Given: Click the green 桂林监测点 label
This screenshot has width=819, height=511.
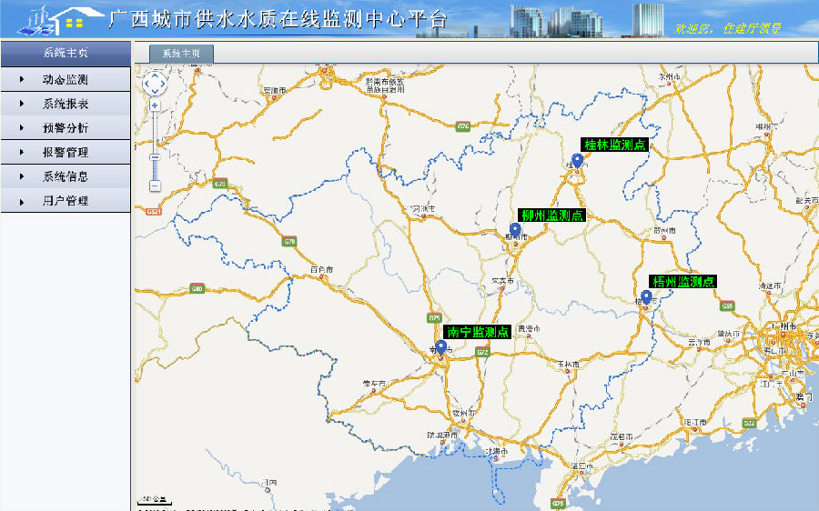Looking at the screenshot, I should pyautogui.click(x=615, y=145).
